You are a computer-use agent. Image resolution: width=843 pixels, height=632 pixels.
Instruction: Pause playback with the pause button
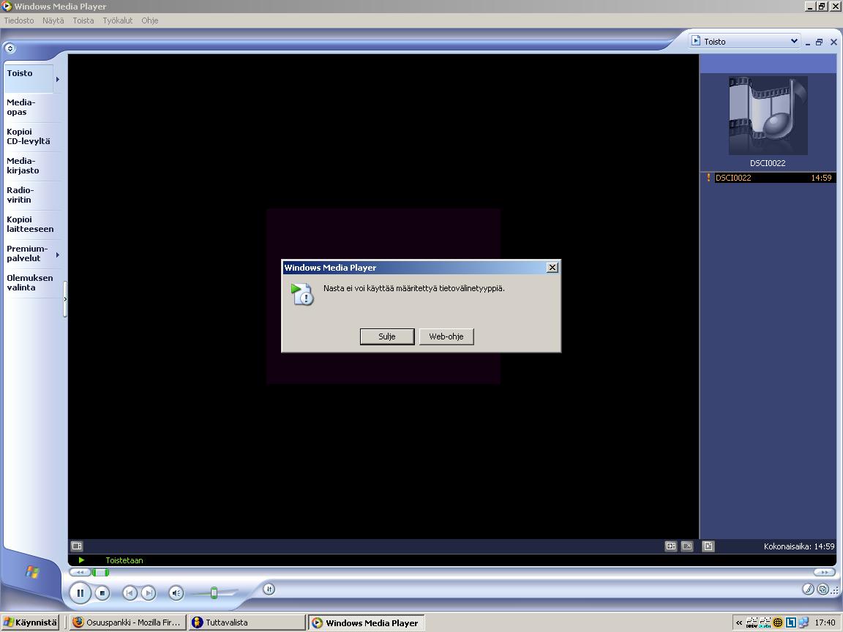[80, 592]
